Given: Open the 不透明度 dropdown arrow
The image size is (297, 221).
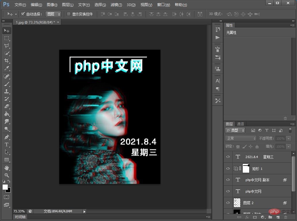Looking at the screenshot, I should (288, 139).
